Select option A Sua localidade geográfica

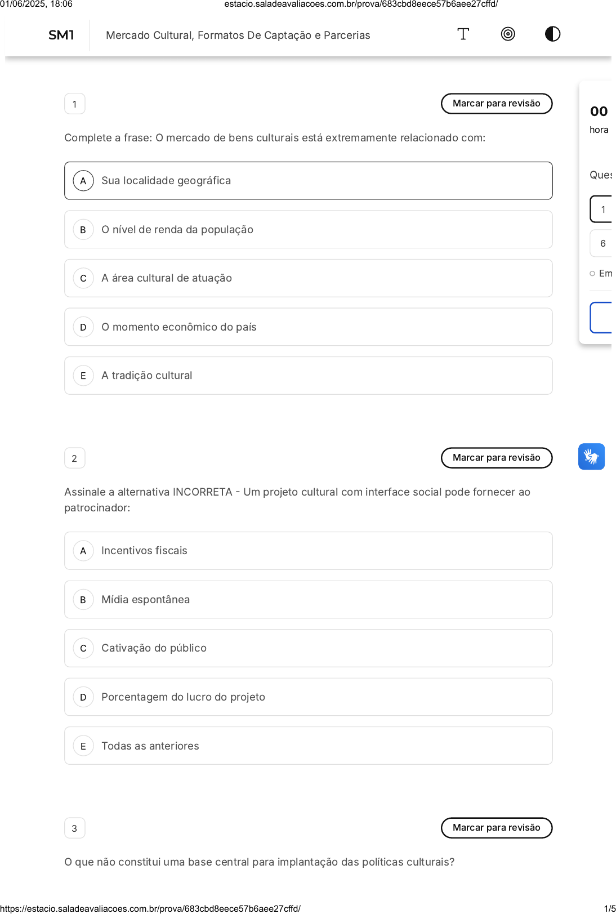(308, 181)
